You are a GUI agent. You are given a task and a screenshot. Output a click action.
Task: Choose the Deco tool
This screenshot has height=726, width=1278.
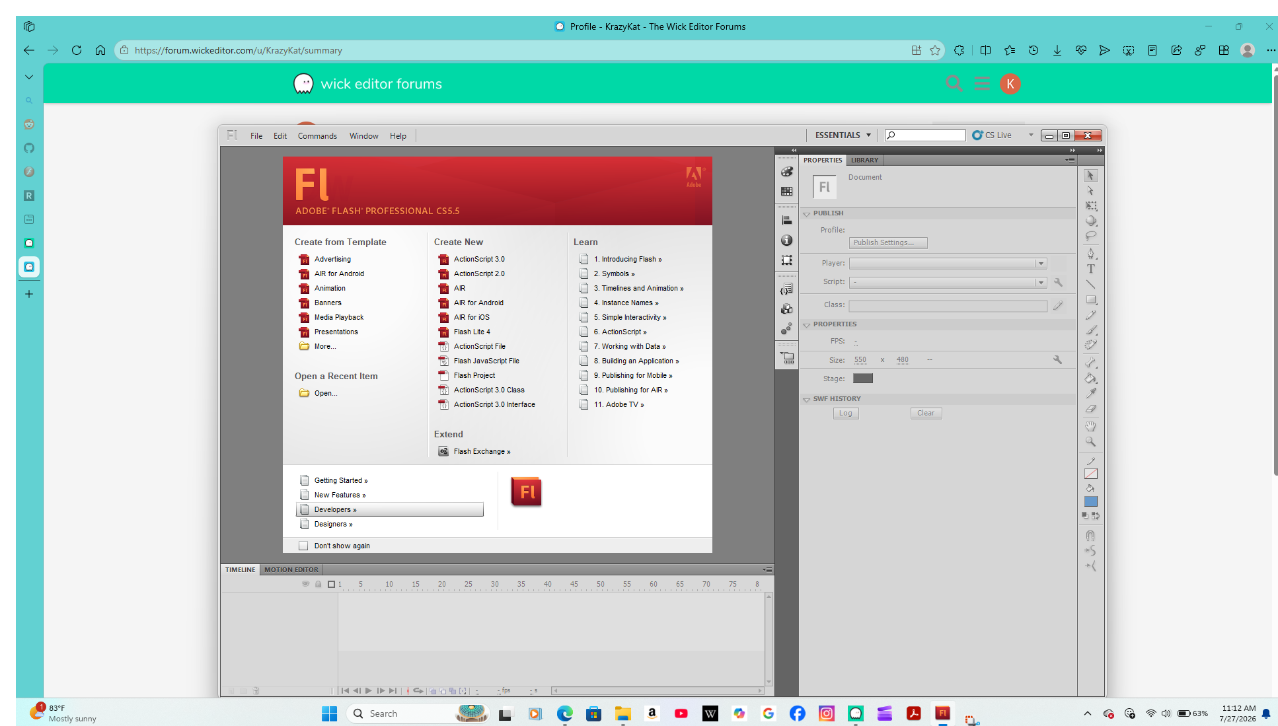(x=1090, y=345)
